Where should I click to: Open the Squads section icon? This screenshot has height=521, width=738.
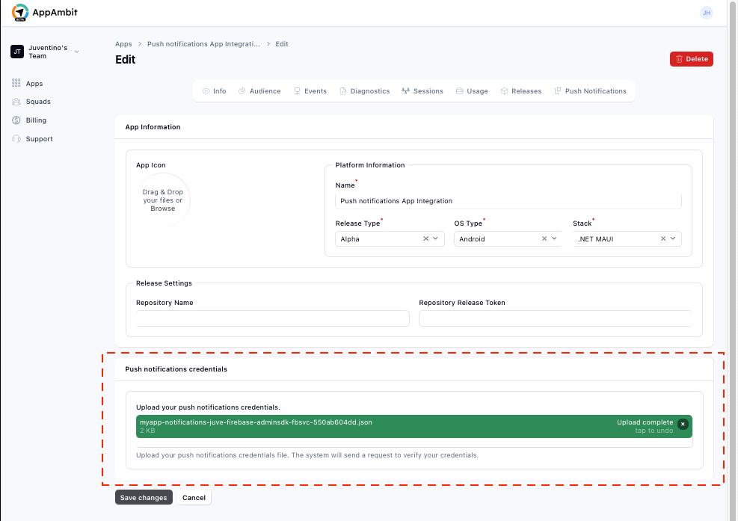16,102
